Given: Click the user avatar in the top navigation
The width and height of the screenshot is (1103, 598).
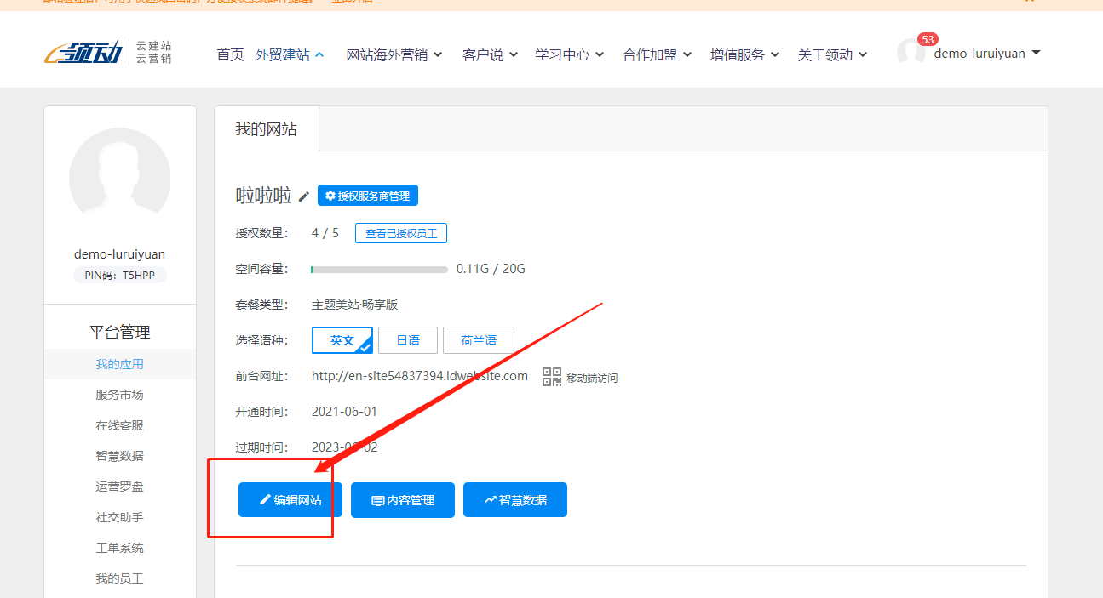Looking at the screenshot, I should click(911, 53).
